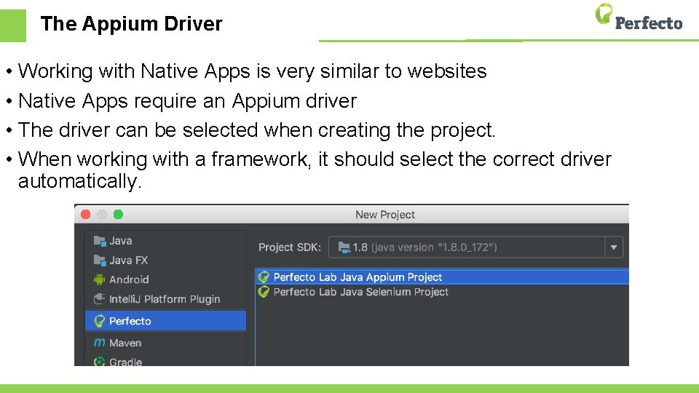Select Perfecto Lab Java Appium Project
The image size is (699, 393).
coord(442,277)
